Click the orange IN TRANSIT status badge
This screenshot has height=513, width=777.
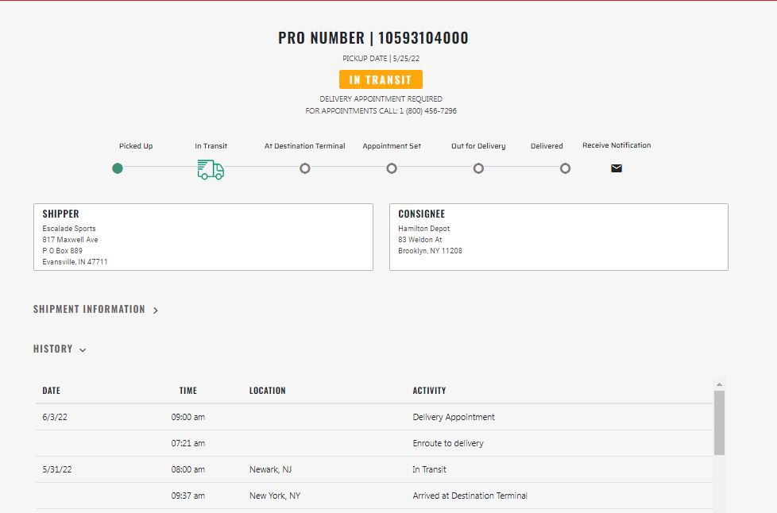click(381, 79)
